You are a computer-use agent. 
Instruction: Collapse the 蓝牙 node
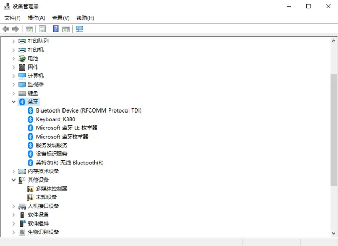(14, 102)
